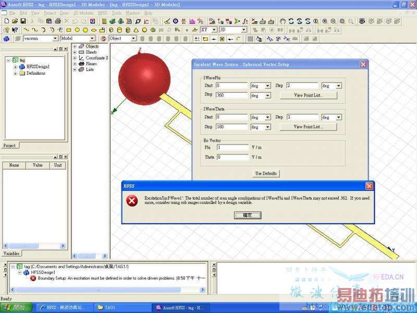The image size is (417, 313).
Task: Click View Point List for IWavePhi
Action: click(x=309, y=95)
